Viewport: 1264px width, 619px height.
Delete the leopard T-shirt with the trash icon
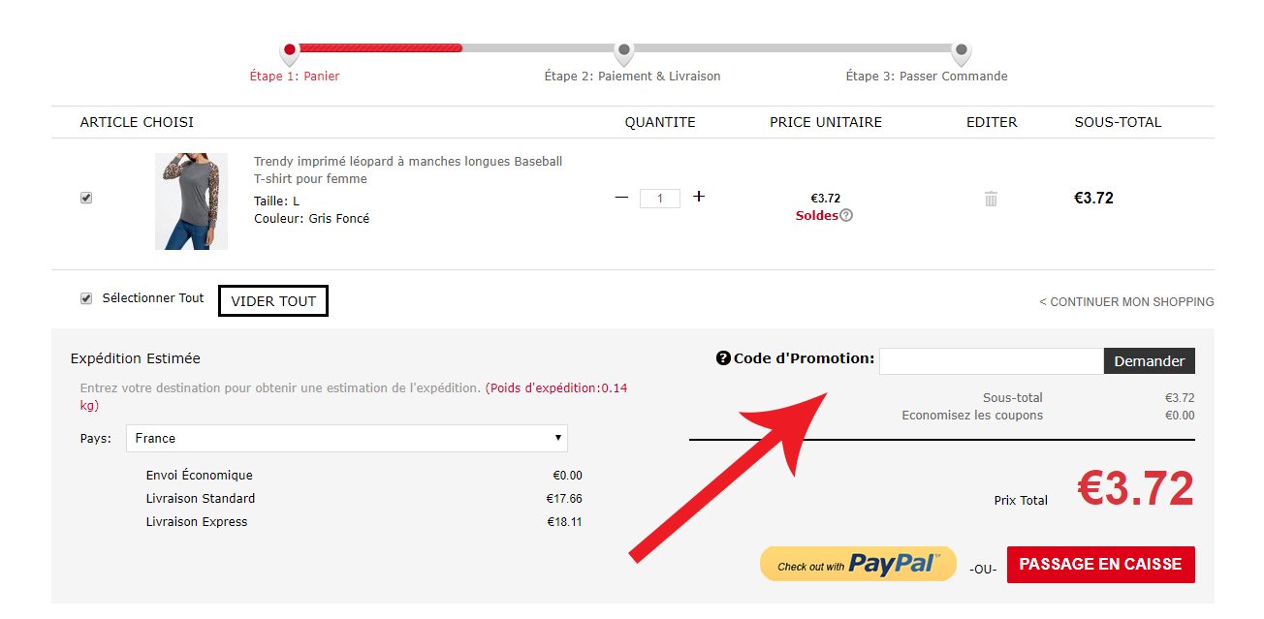tap(991, 199)
